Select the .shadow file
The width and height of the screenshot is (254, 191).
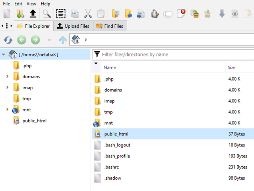tap(173, 178)
